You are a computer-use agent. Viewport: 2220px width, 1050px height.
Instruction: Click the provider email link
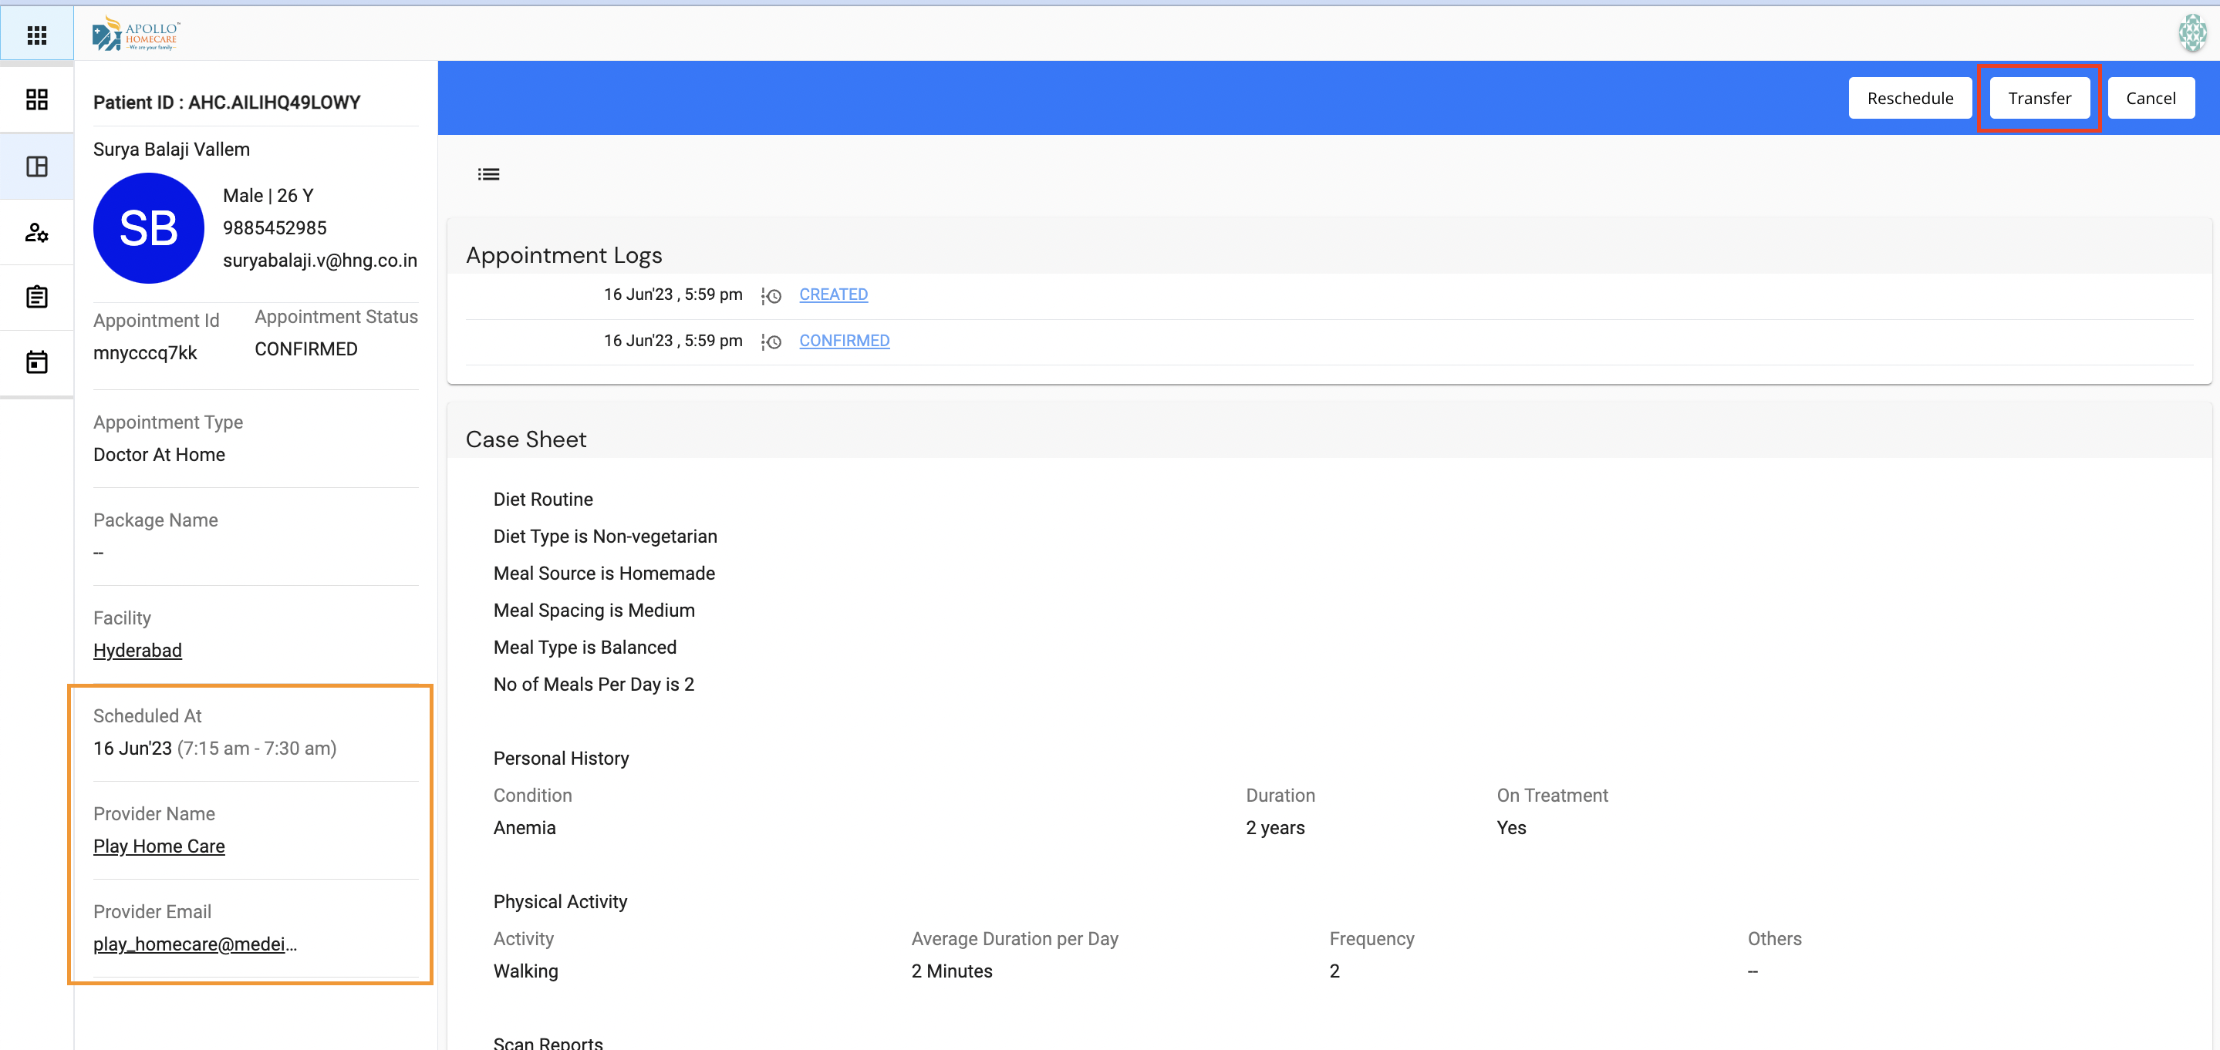[194, 944]
